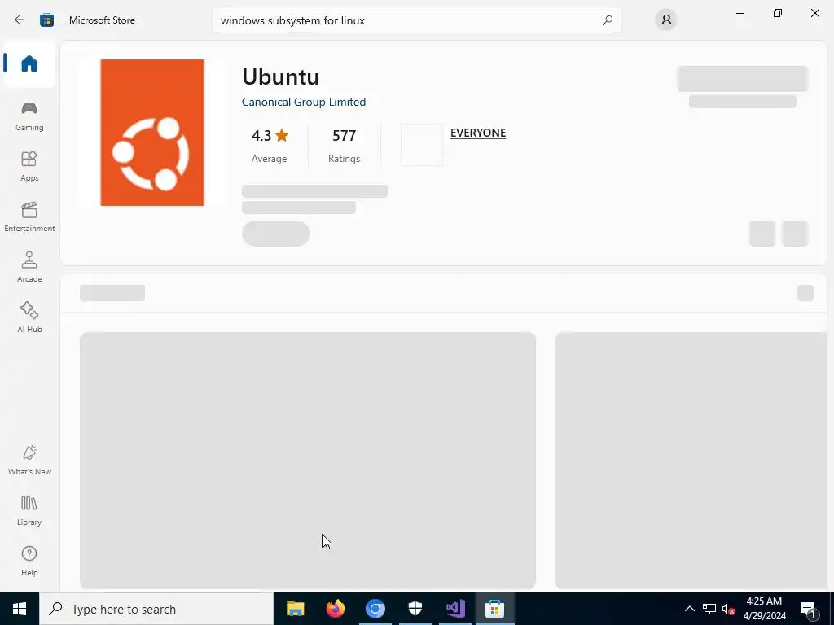Show hidden system tray icons
Viewport: 834px width, 625px height.
pyautogui.click(x=689, y=609)
